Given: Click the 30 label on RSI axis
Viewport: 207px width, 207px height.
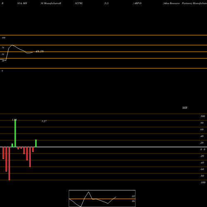Looking at the screenshot, I should tap(3, 61).
